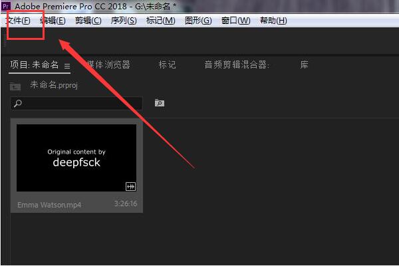Switch to the 音频剪辑混合器 tab
Image resolution: width=399 pixels, height=266 pixels.
point(237,65)
